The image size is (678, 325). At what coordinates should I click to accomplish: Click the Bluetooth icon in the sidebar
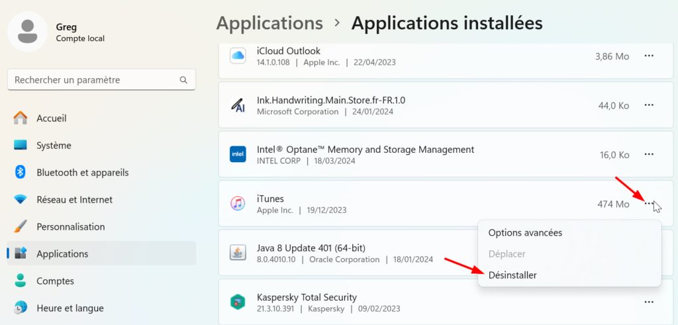pyautogui.click(x=21, y=172)
